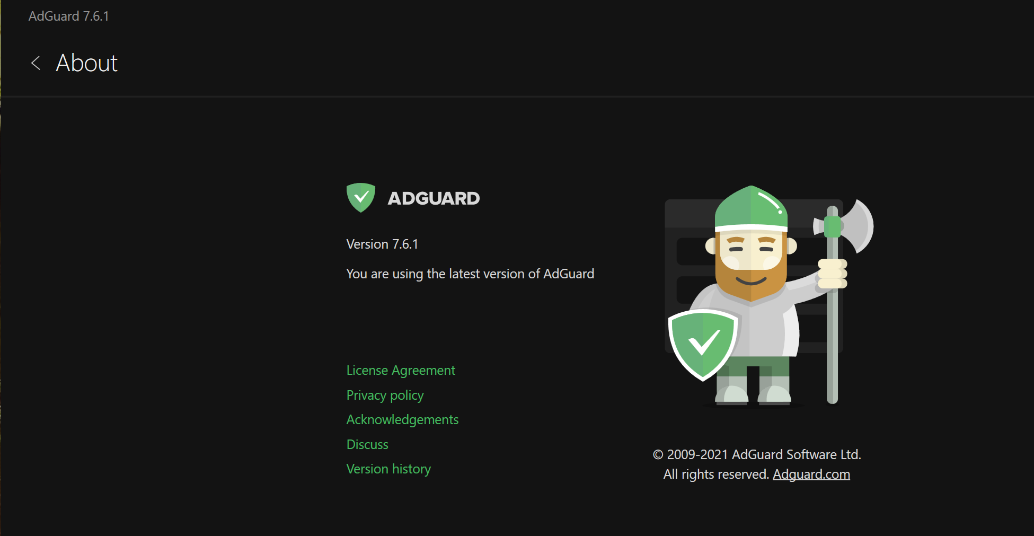This screenshot has width=1034, height=536.
Task: Click the 2009-2021 copyright notice
Action: coord(757,455)
